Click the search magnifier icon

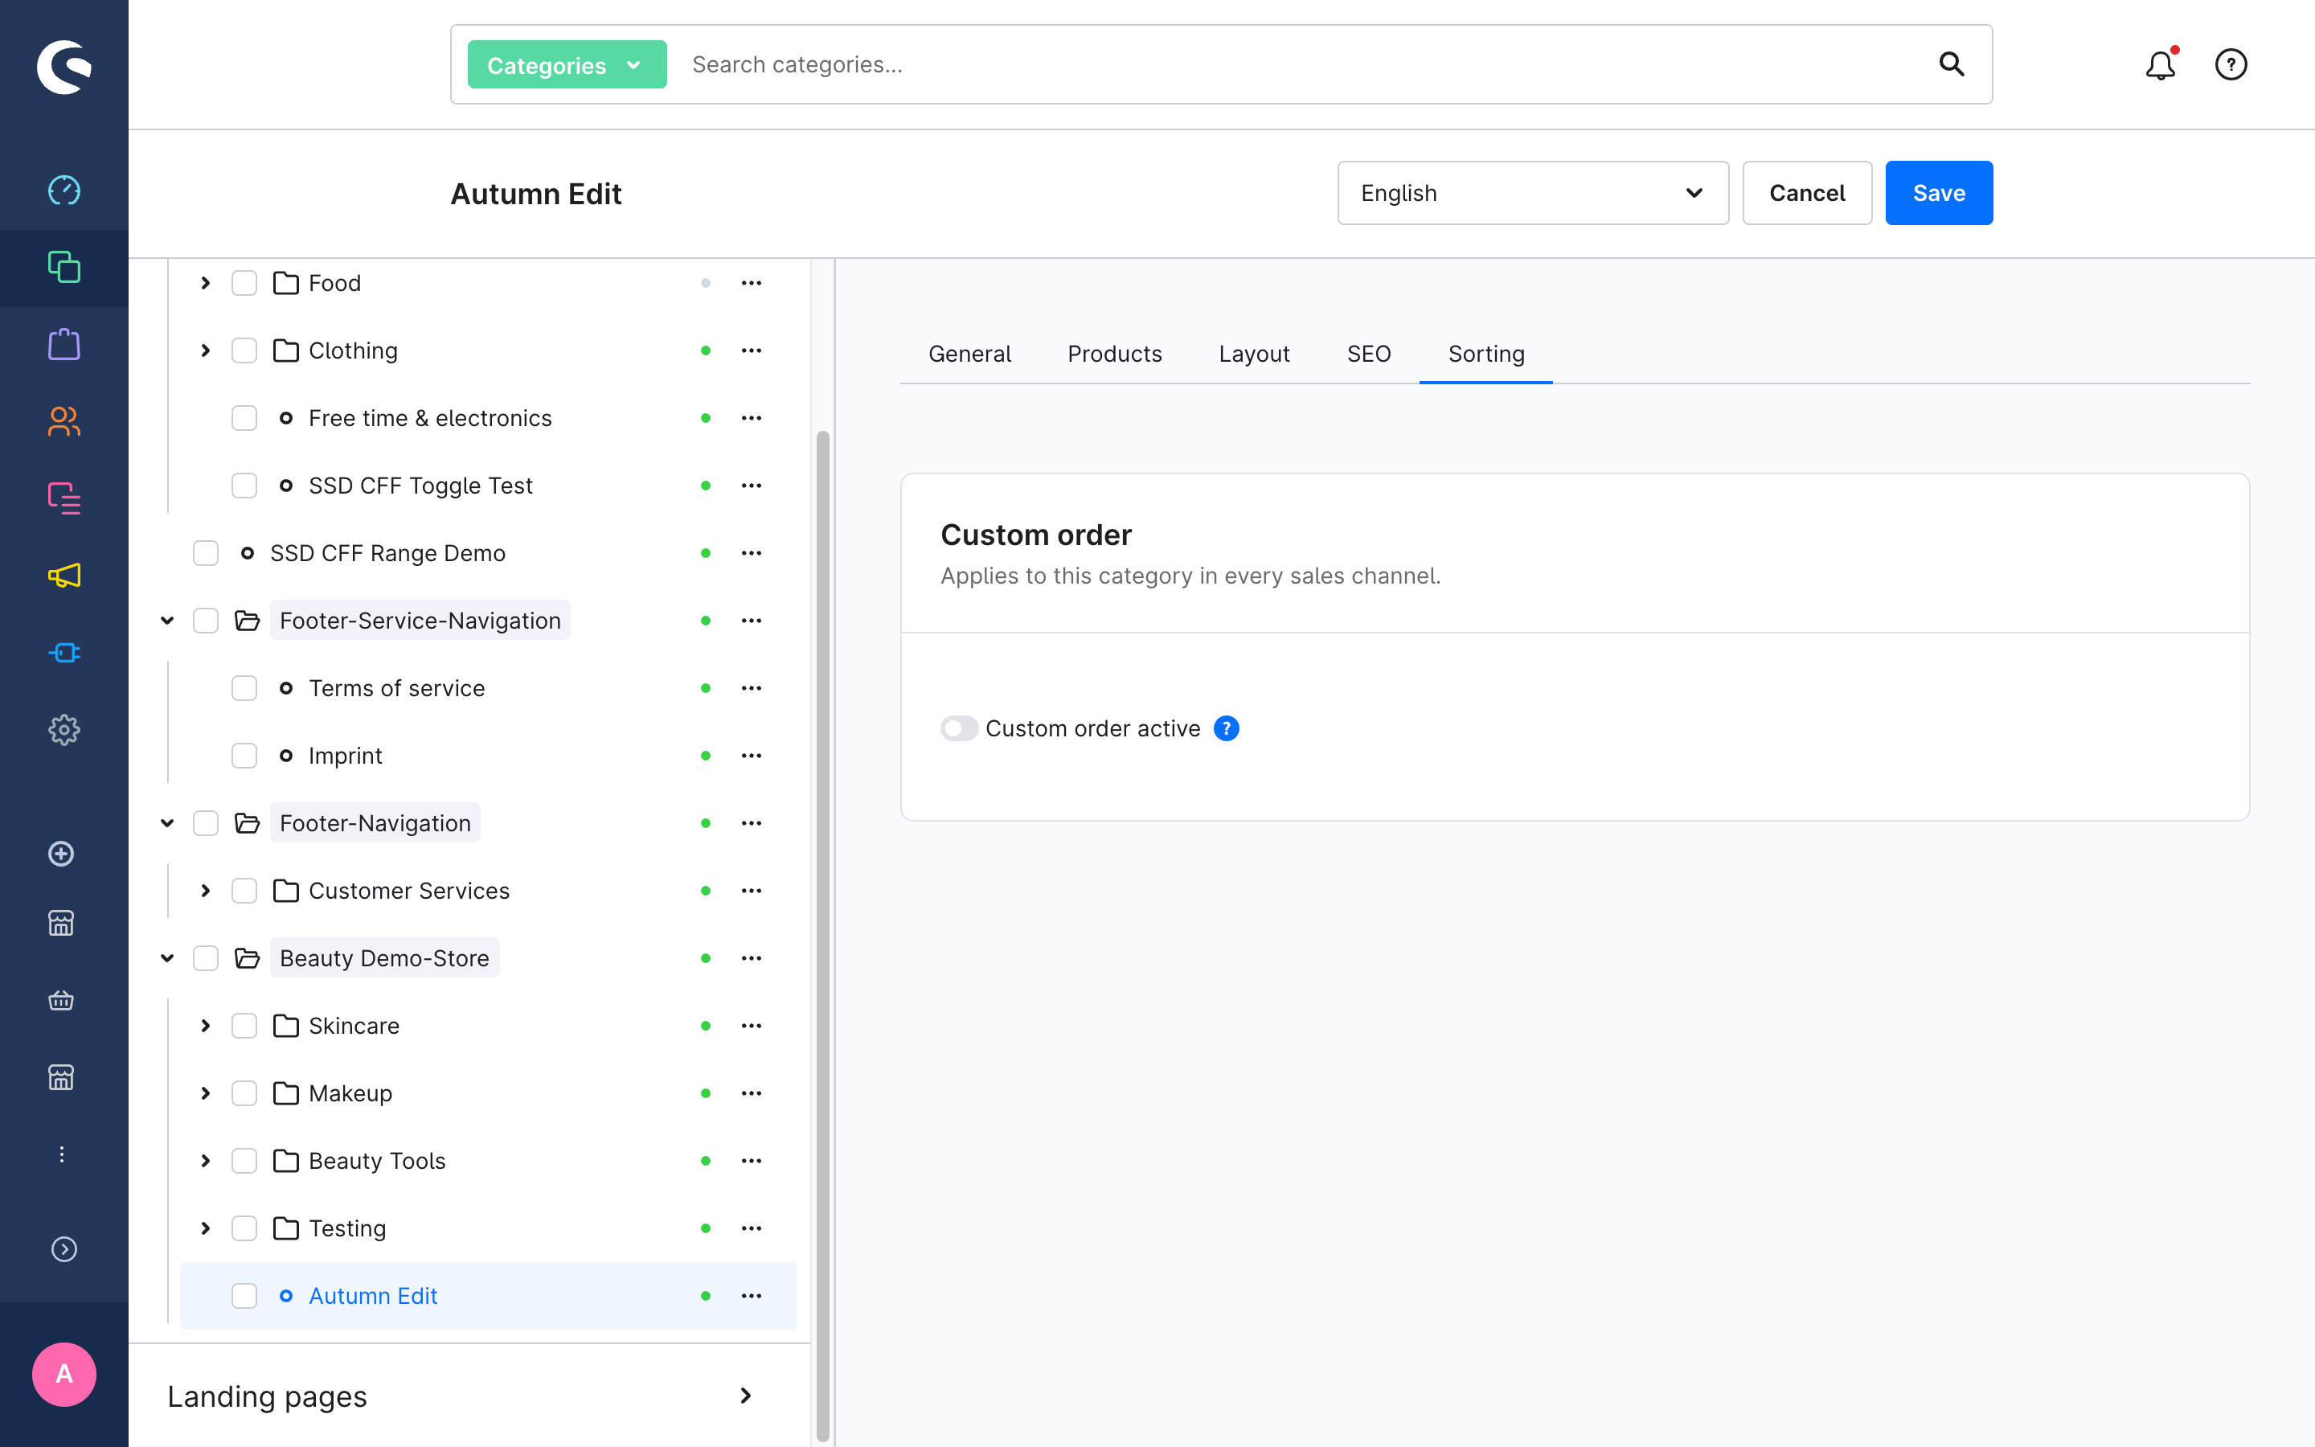pos(1952,64)
